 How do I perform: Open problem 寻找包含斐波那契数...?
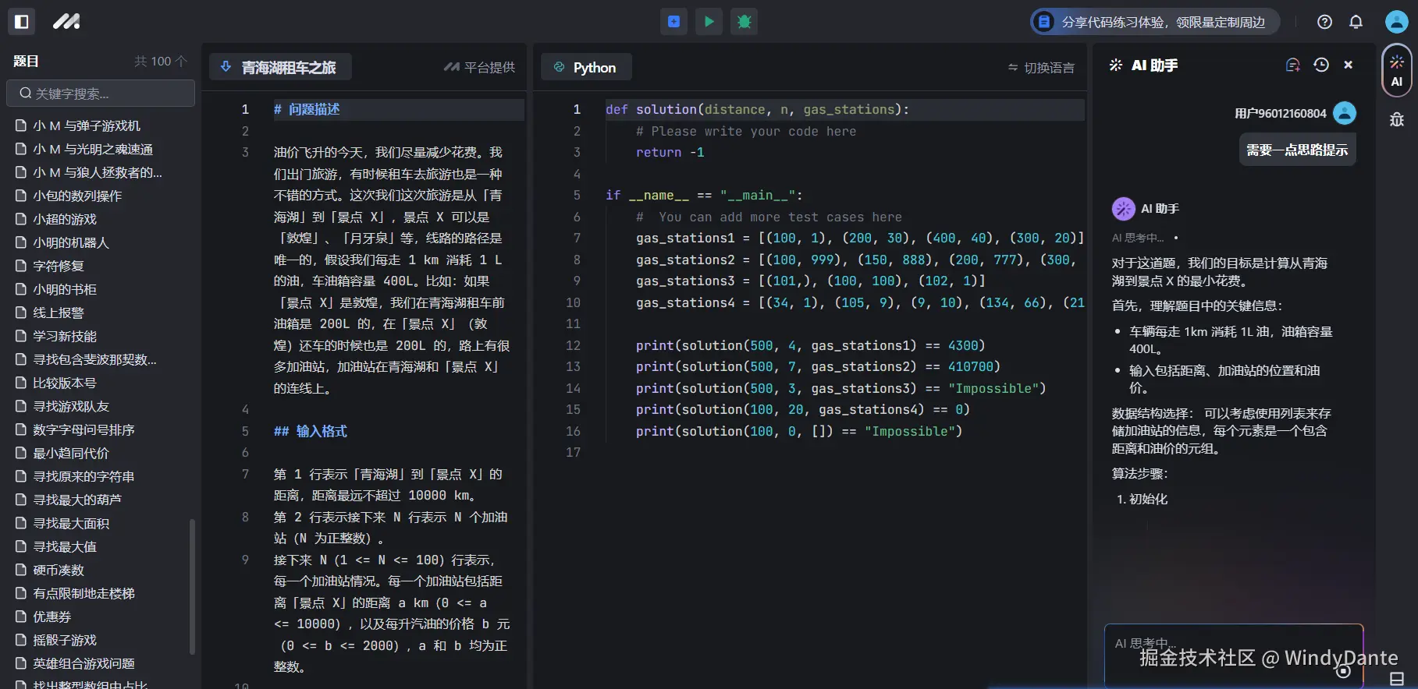pyautogui.click(x=94, y=359)
